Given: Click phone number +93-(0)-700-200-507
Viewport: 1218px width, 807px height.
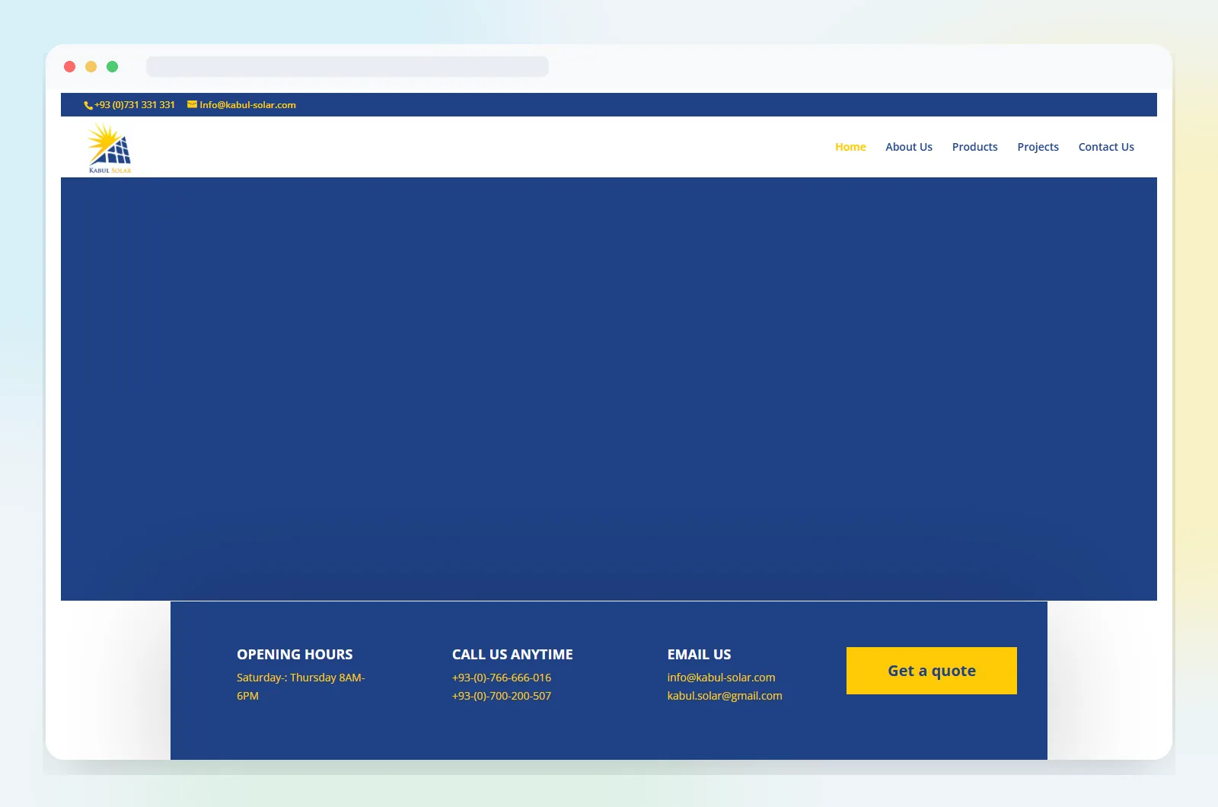Looking at the screenshot, I should tap(502, 696).
